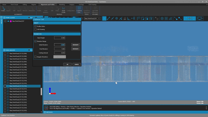Collapse the Point Clouds panel
The image size is (208, 117).
coord(5,18)
